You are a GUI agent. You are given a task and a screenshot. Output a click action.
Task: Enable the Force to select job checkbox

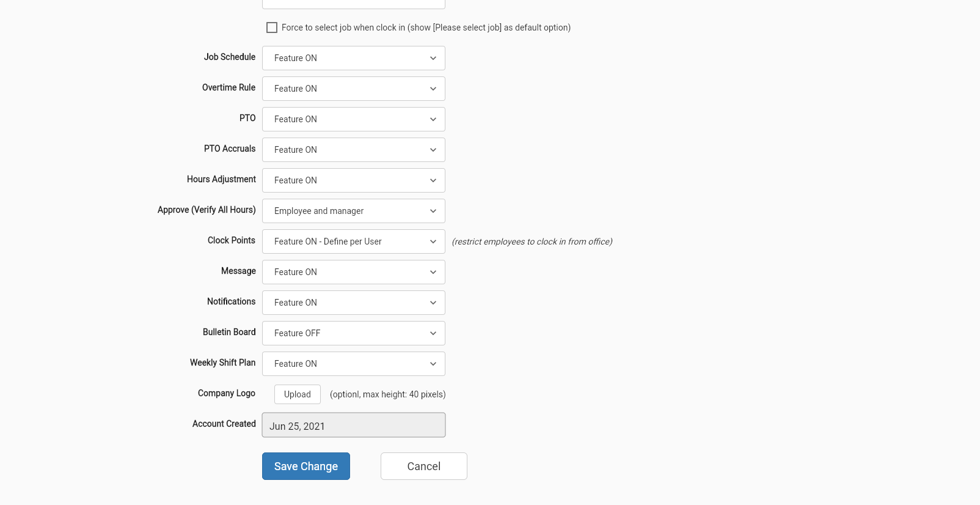click(x=272, y=28)
